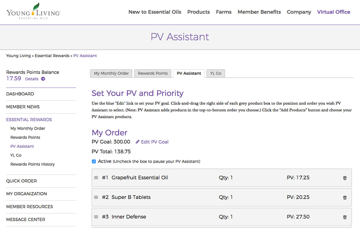This screenshot has width=360, height=228.
Task: Select the YL Go tab
Action: [x=216, y=73]
